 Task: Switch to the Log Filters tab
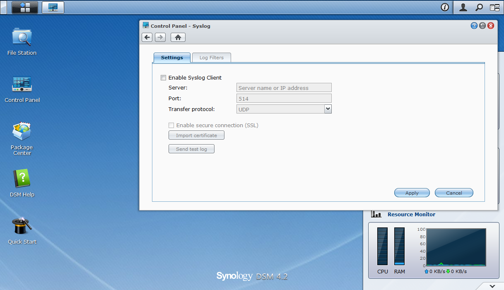click(212, 58)
